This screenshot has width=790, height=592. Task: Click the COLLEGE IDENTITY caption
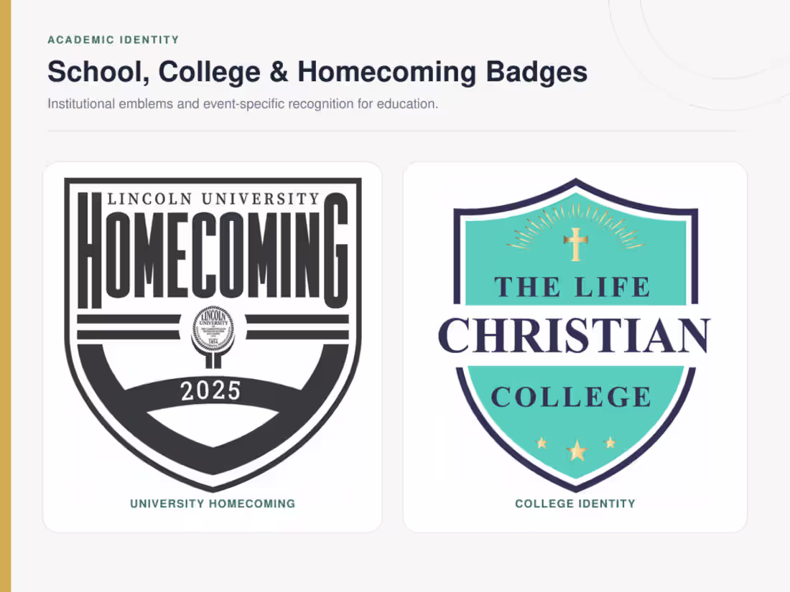coord(575,504)
